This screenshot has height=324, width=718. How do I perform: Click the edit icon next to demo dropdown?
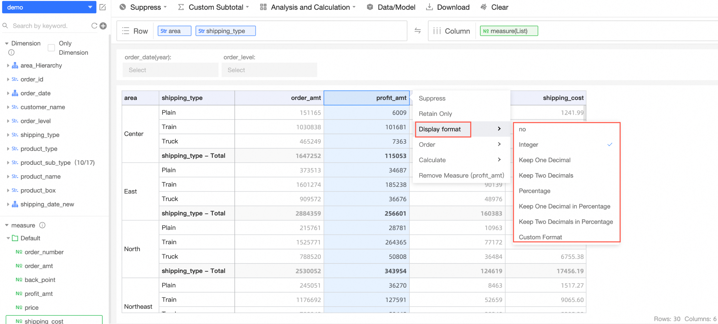(x=103, y=7)
